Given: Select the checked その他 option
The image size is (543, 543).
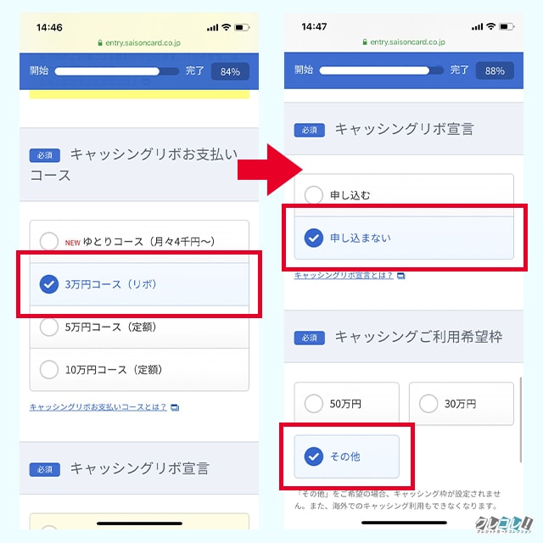Looking at the screenshot, I should coord(347,456).
